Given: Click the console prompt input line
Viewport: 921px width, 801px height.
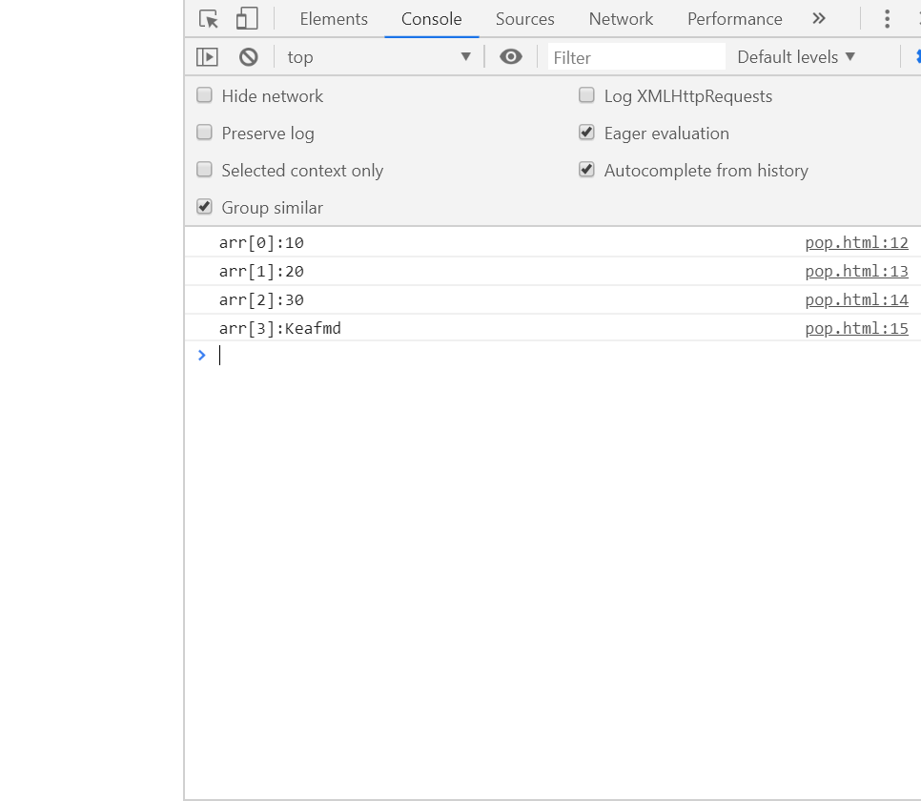Looking at the screenshot, I should click(x=563, y=356).
